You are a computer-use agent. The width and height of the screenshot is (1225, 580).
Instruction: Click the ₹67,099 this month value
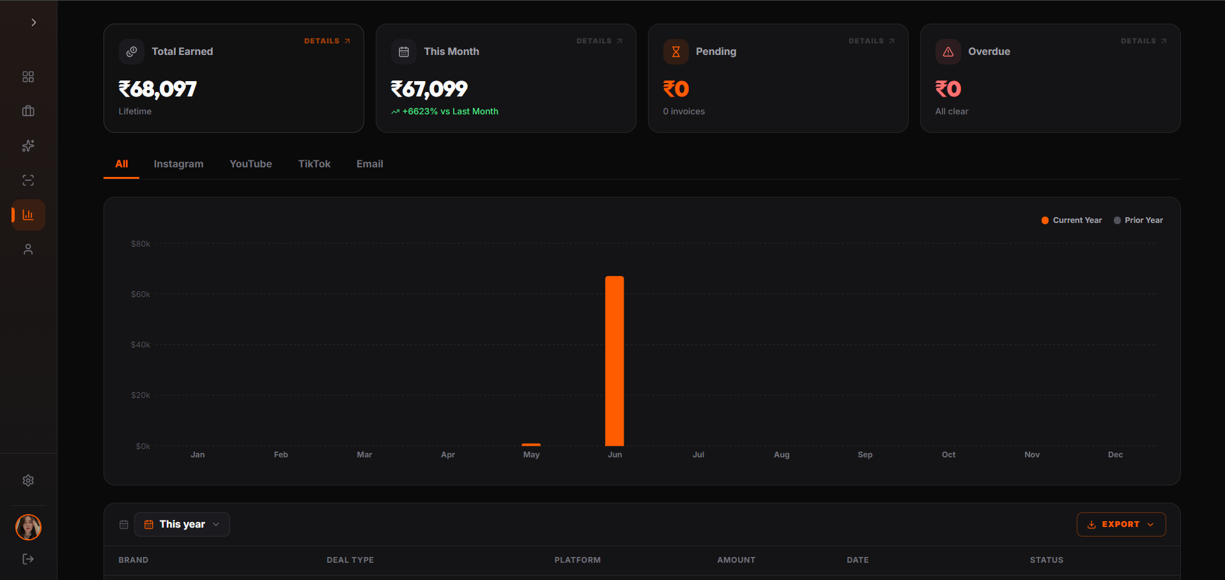tap(429, 89)
